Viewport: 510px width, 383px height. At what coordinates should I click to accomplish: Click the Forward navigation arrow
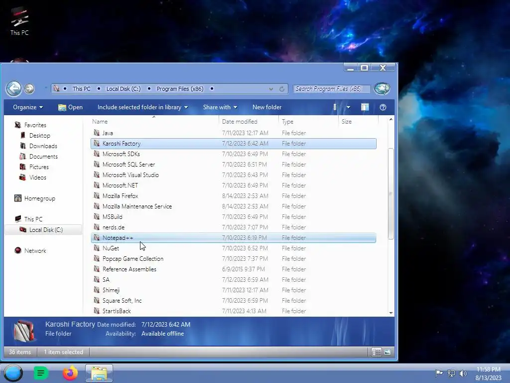[x=29, y=89]
